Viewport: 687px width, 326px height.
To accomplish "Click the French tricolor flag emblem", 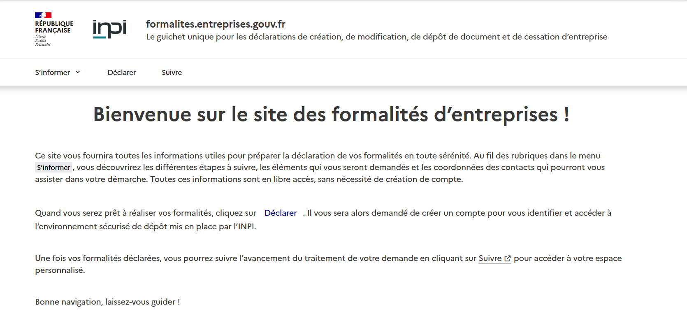I will click(x=43, y=15).
